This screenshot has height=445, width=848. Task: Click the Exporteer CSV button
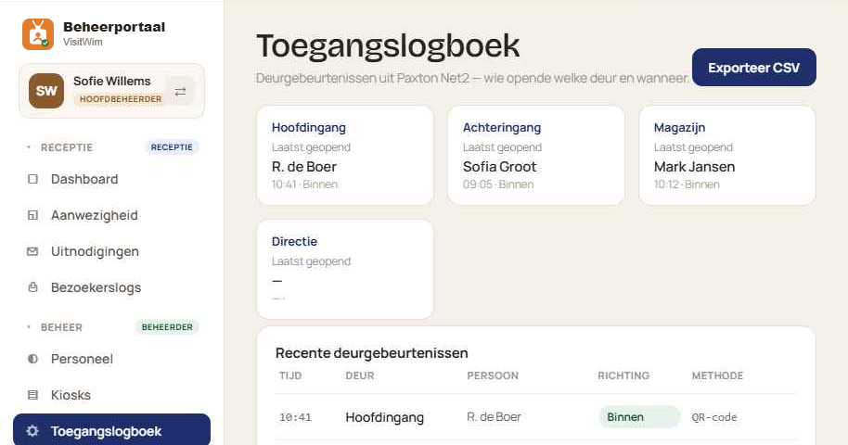[754, 68]
